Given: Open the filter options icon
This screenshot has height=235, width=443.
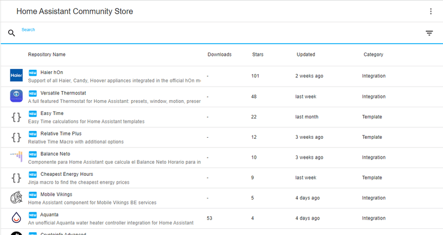Looking at the screenshot, I should [429, 33].
